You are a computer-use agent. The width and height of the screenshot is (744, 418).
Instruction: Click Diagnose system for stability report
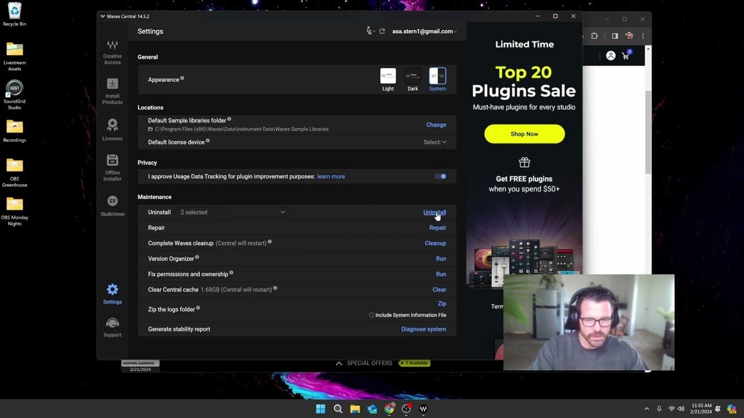coord(424,329)
